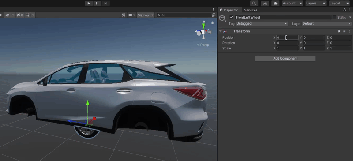Click the Pause button in the top toolbar
353x161 pixels.
(97, 3)
